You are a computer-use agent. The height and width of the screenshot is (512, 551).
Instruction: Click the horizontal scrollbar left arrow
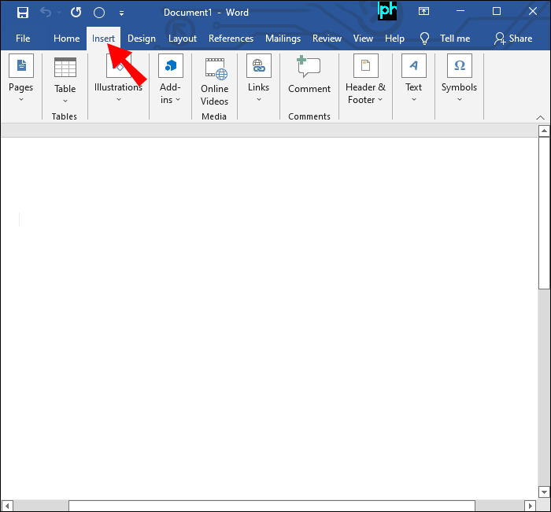[x=7, y=506]
